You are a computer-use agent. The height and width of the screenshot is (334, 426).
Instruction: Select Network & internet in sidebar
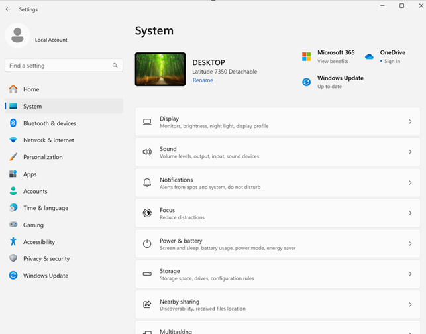click(x=64, y=140)
